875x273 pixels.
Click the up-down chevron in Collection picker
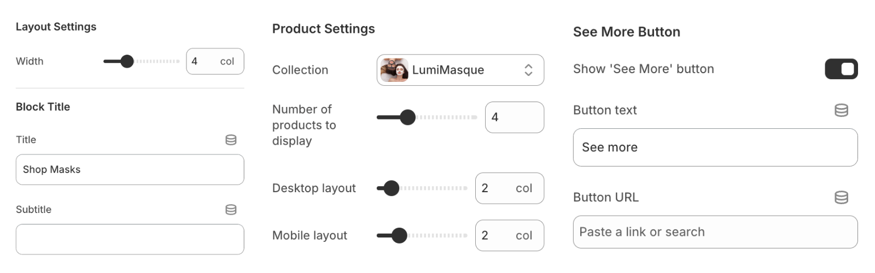click(528, 70)
